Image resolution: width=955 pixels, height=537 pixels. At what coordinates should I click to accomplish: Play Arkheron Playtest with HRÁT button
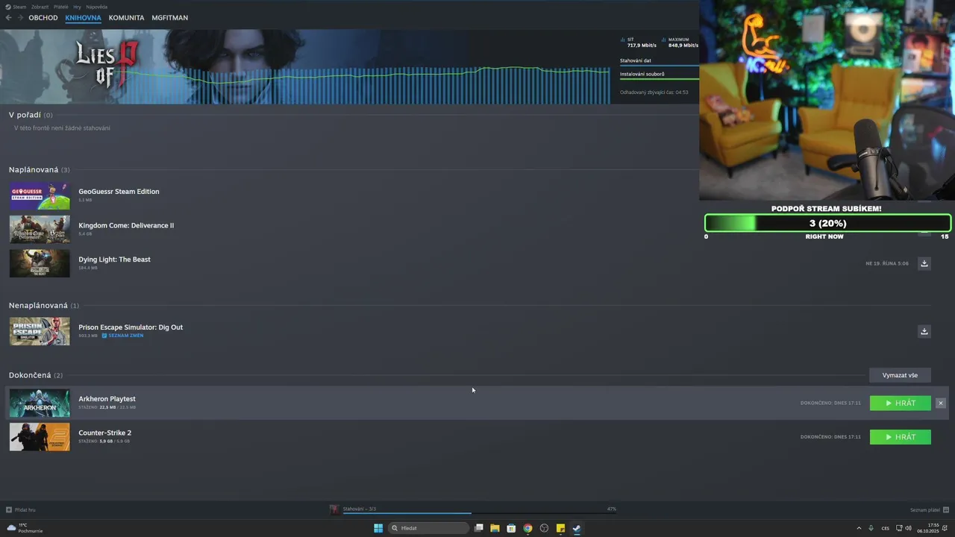tap(900, 403)
